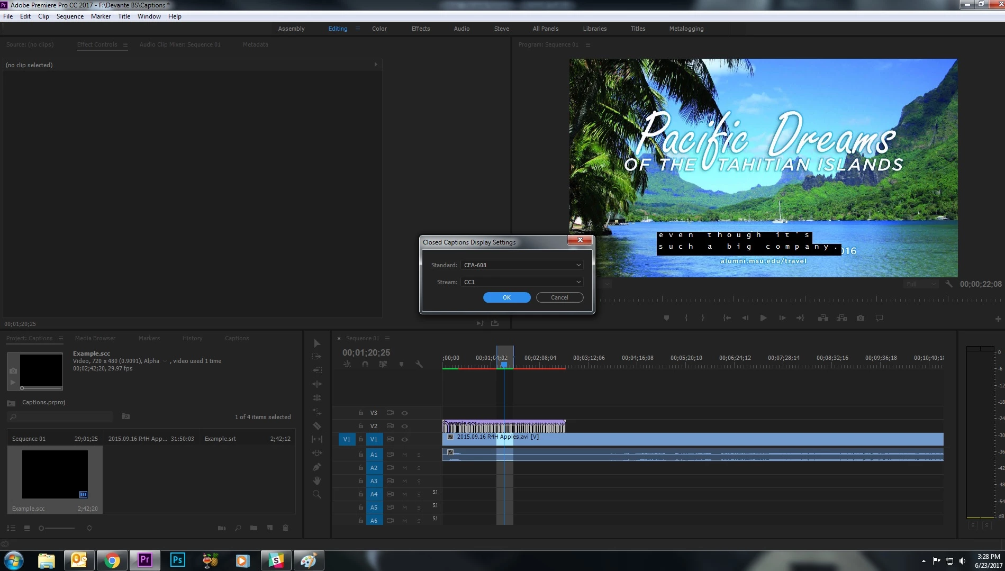Select the Hand tool
The height and width of the screenshot is (571, 1005).
coord(317,481)
